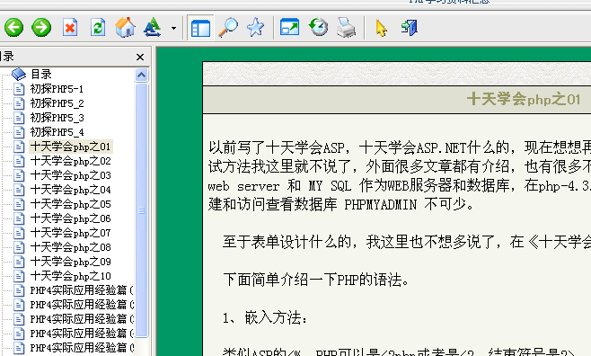Open 初探PHP5_3 in the tree
Image resolution: width=591 pixels, height=356 pixels.
(57, 118)
